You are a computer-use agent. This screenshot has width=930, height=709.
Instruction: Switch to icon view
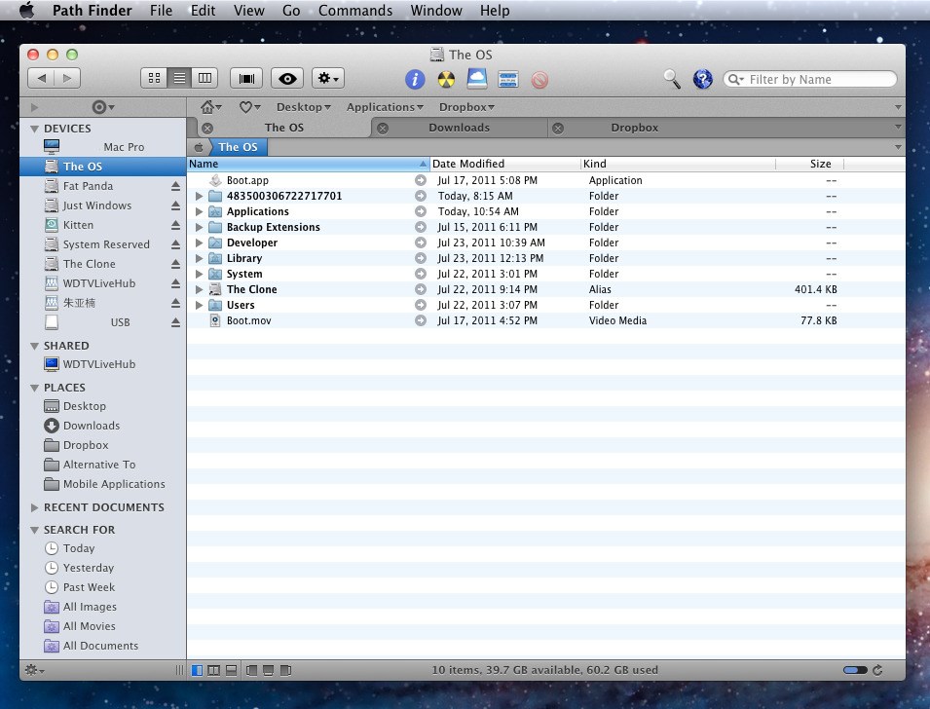(154, 78)
